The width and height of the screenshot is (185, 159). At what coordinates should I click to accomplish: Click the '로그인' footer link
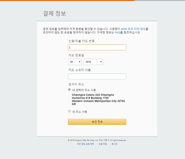click(x=114, y=144)
